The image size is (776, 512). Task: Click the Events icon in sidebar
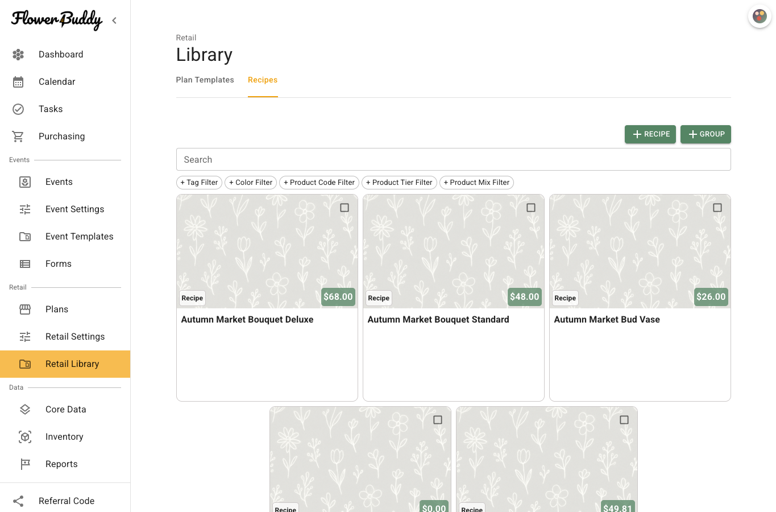coord(25,182)
